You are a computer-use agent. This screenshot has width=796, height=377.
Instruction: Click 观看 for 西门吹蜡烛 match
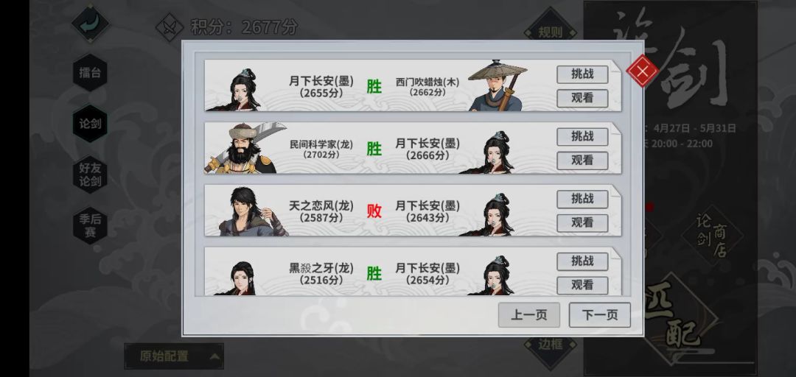tap(582, 98)
